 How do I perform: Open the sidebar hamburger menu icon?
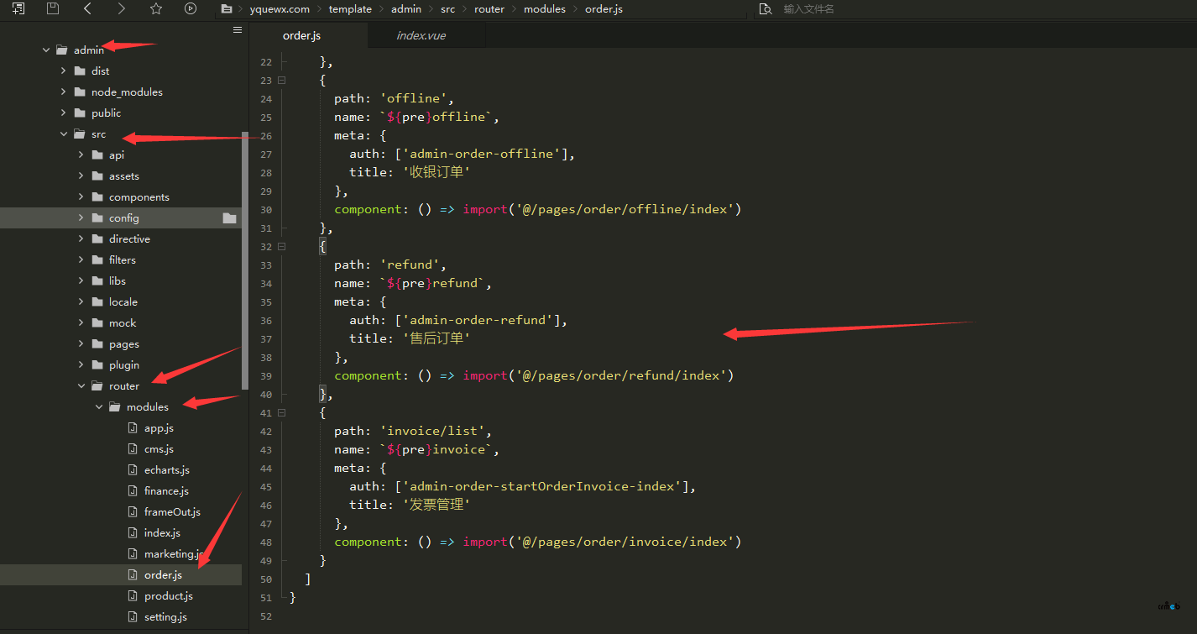[238, 30]
